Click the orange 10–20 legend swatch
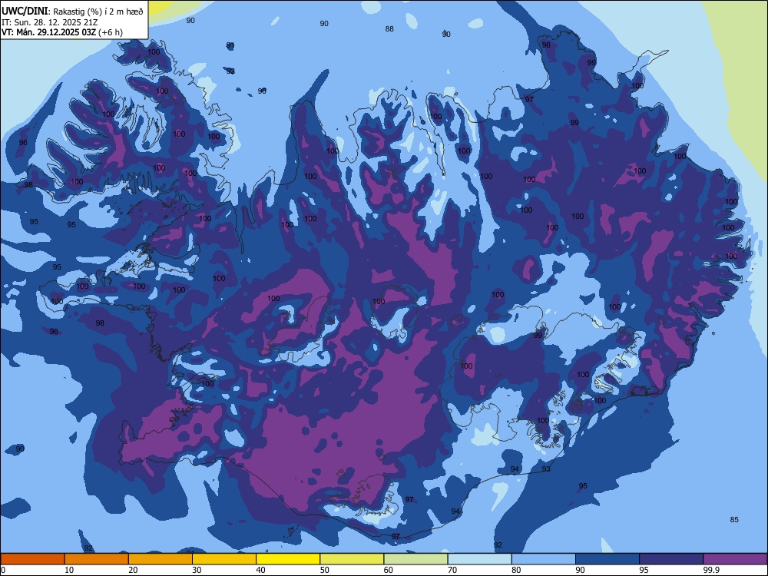768x576 pixels. pos(97,559)
